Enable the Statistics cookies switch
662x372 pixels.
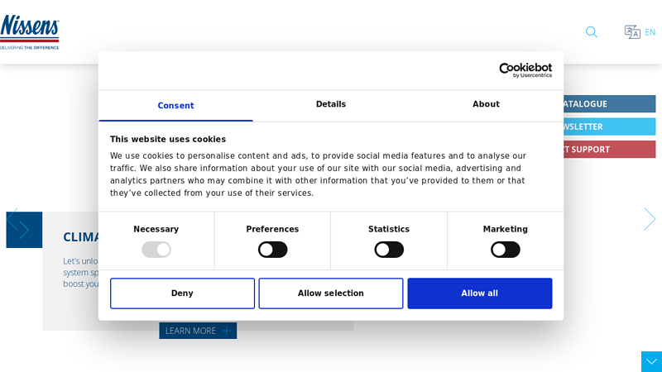(389, 250)
